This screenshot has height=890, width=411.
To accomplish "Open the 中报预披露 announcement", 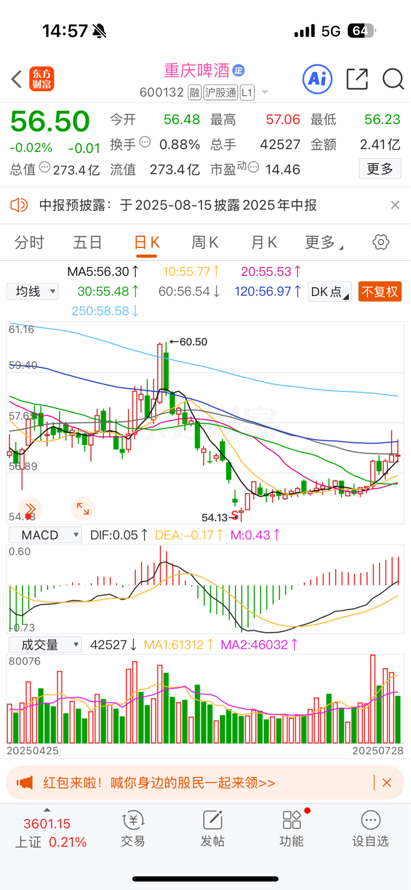I will coord(178,205).
